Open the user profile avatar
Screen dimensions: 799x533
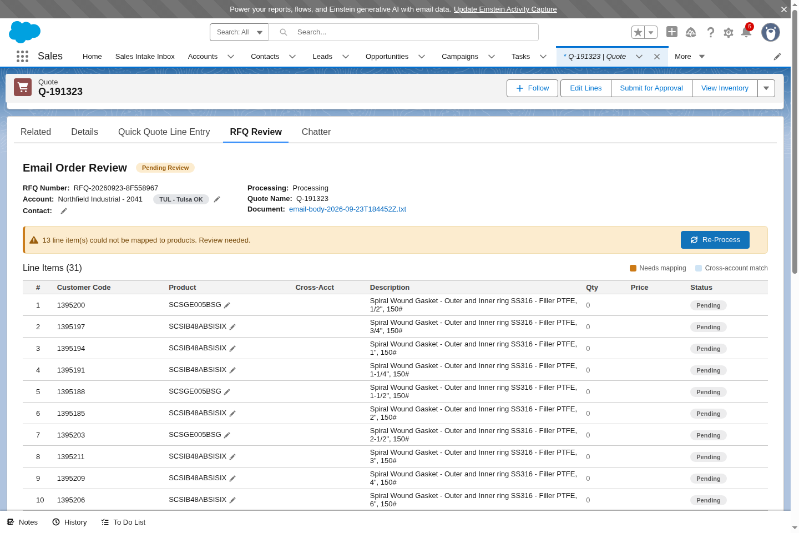coord(771,32)
